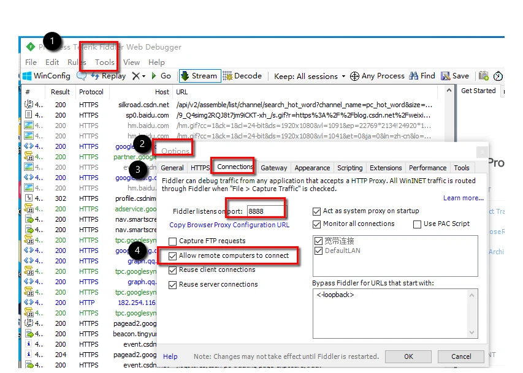Toggle the Stream mode button
The image size is (523, 373).
[200, 76]
